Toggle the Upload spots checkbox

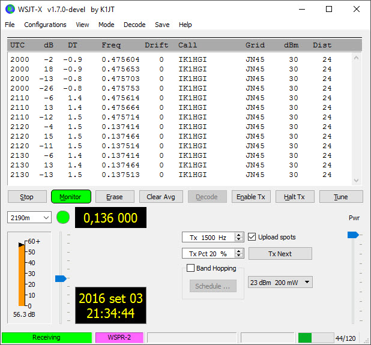coord(253,237)
